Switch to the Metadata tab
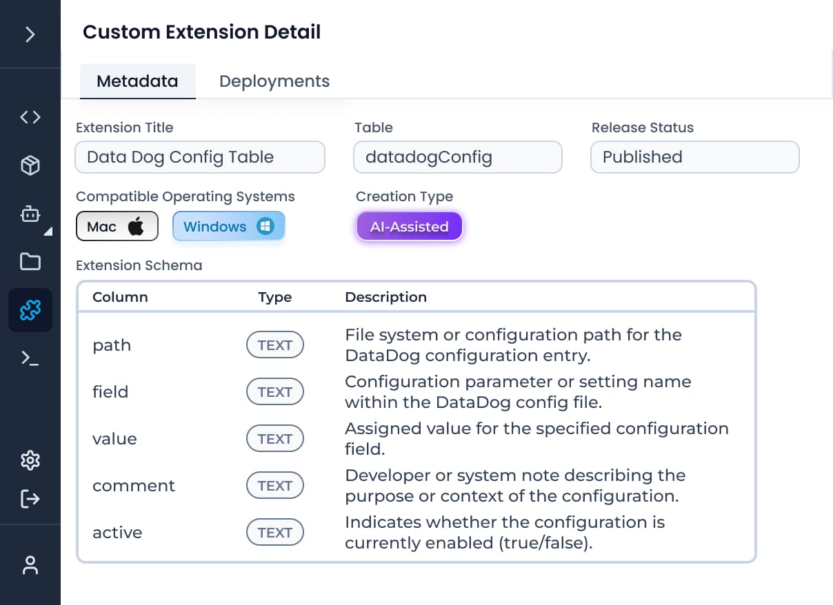This screenshot has height=605, width=833. pos(137,81)
